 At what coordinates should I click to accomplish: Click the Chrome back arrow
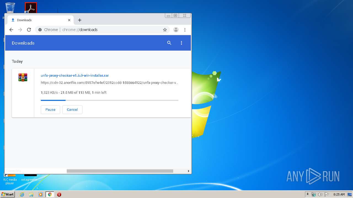point(11,30)
